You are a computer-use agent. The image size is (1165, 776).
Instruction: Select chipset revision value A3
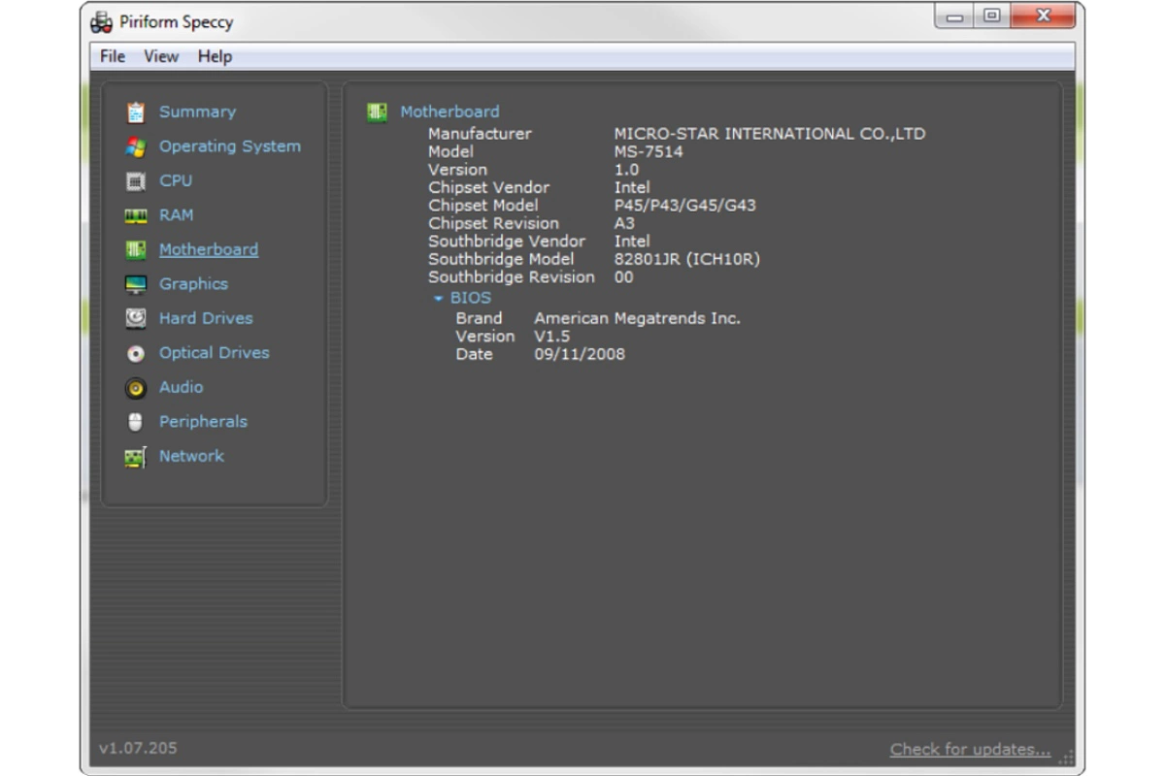[625, 223]
